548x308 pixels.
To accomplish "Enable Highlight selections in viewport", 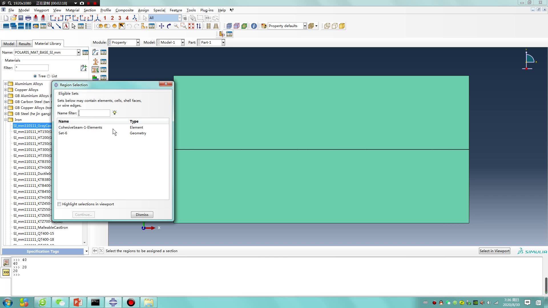I will [x=59, y=204].
